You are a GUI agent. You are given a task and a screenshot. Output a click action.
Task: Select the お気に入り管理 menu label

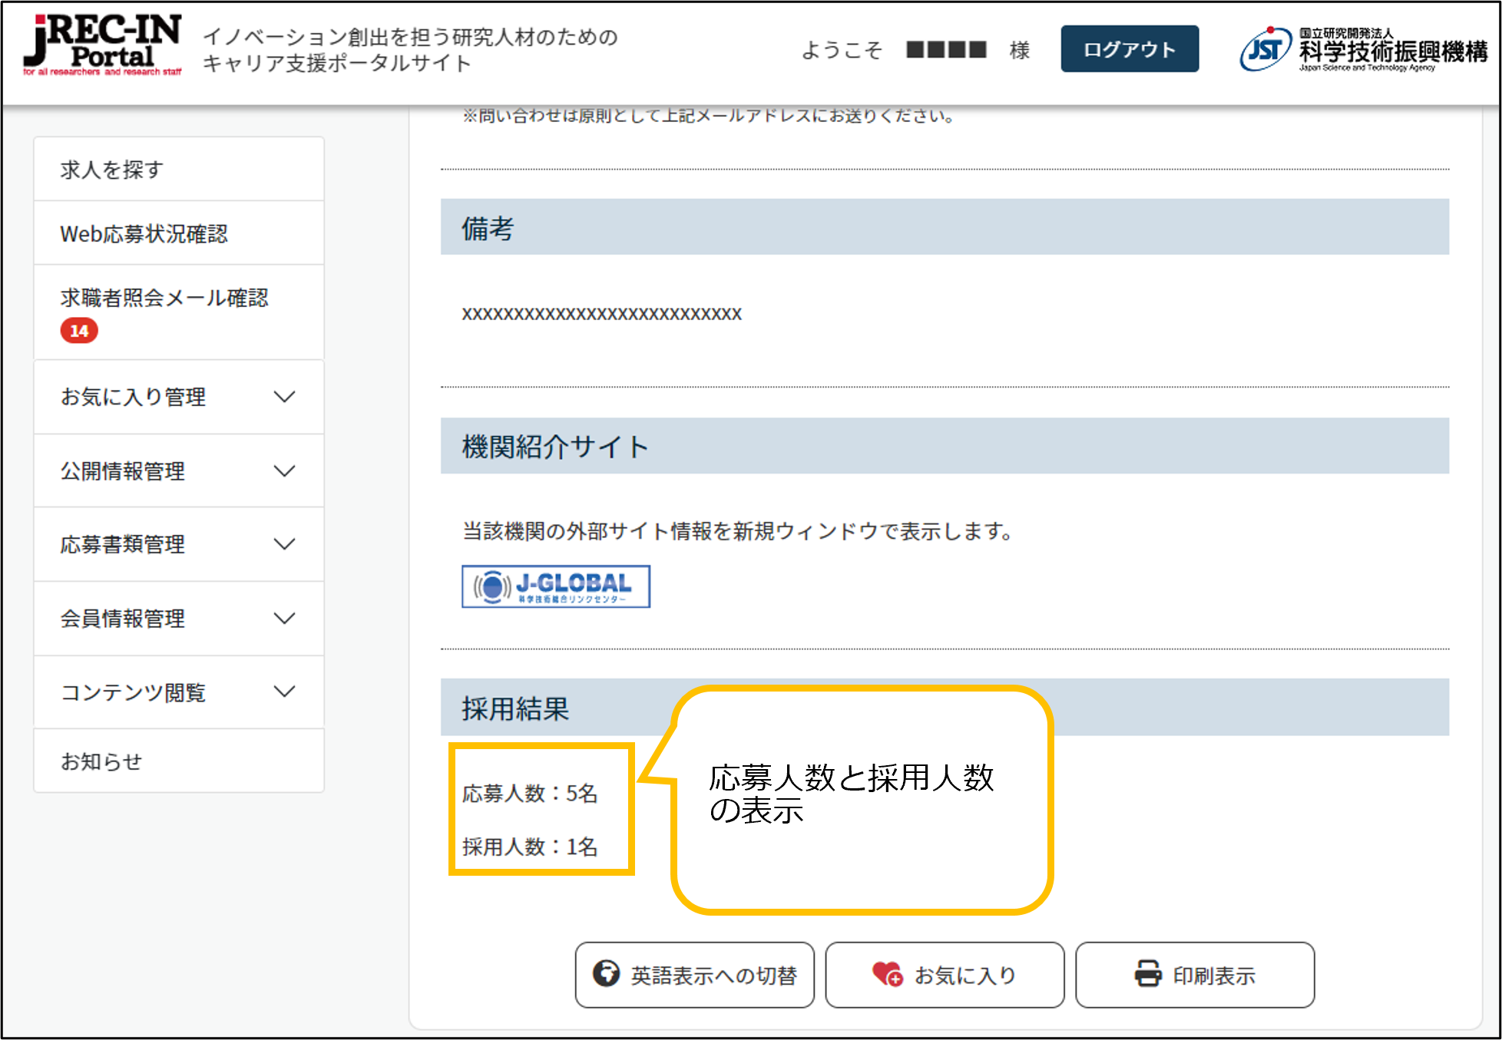(134, 397)
